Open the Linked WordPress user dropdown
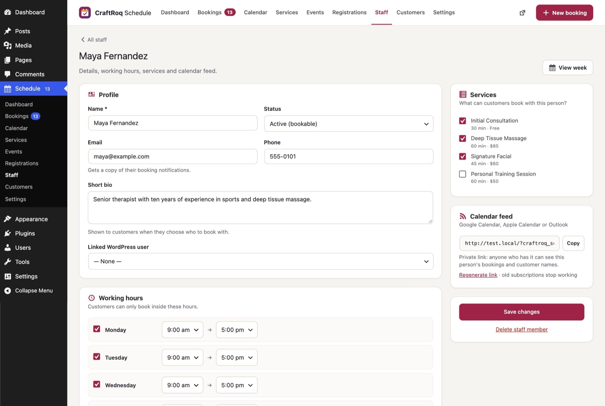The height and width of the screenshot is (406, 605). [x=261, y=261]
